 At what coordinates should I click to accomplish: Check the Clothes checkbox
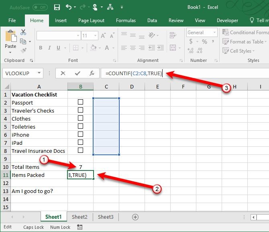tap(80, 118)
